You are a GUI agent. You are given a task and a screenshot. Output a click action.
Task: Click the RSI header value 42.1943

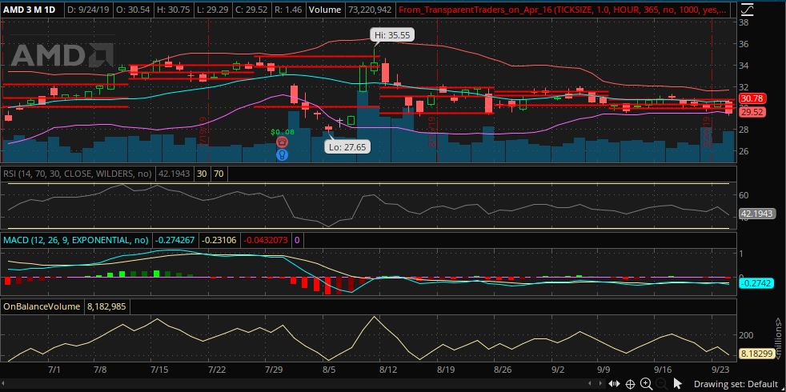174,174
